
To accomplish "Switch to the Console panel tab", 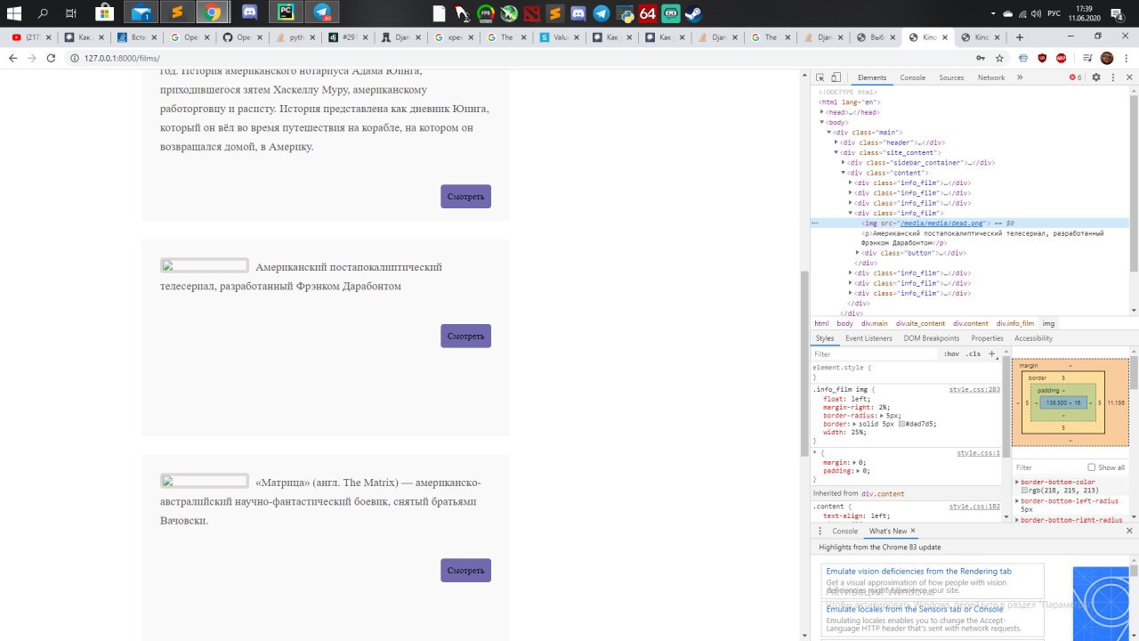I will coord(912,77).
